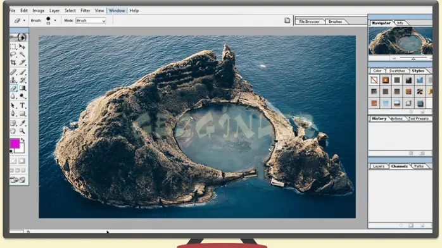Open the Edit menu
Image resolution: width=442 pixels, height=248 pixels.
[24, 10]
